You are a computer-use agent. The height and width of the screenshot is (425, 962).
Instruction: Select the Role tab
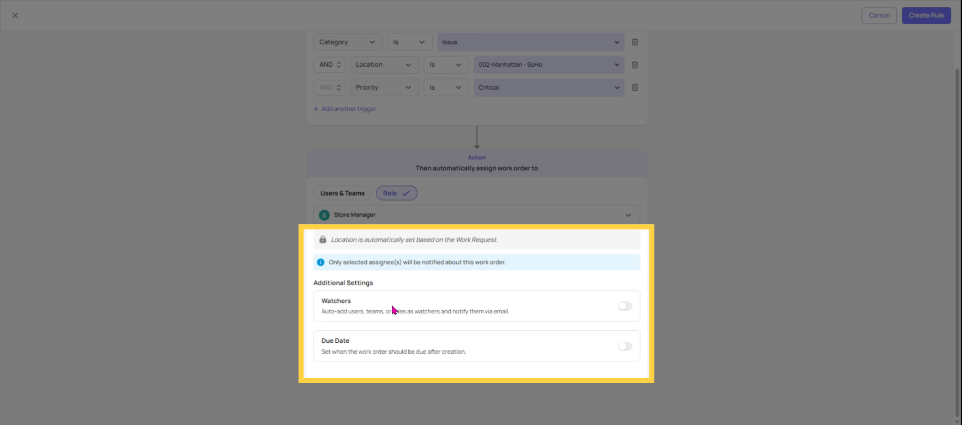(x=396, y=193)
